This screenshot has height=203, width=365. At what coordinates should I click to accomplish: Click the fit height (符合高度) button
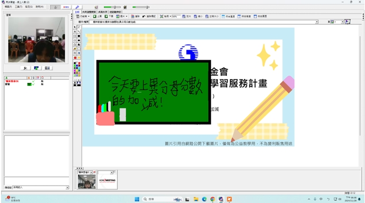click(x=244, y=16)
